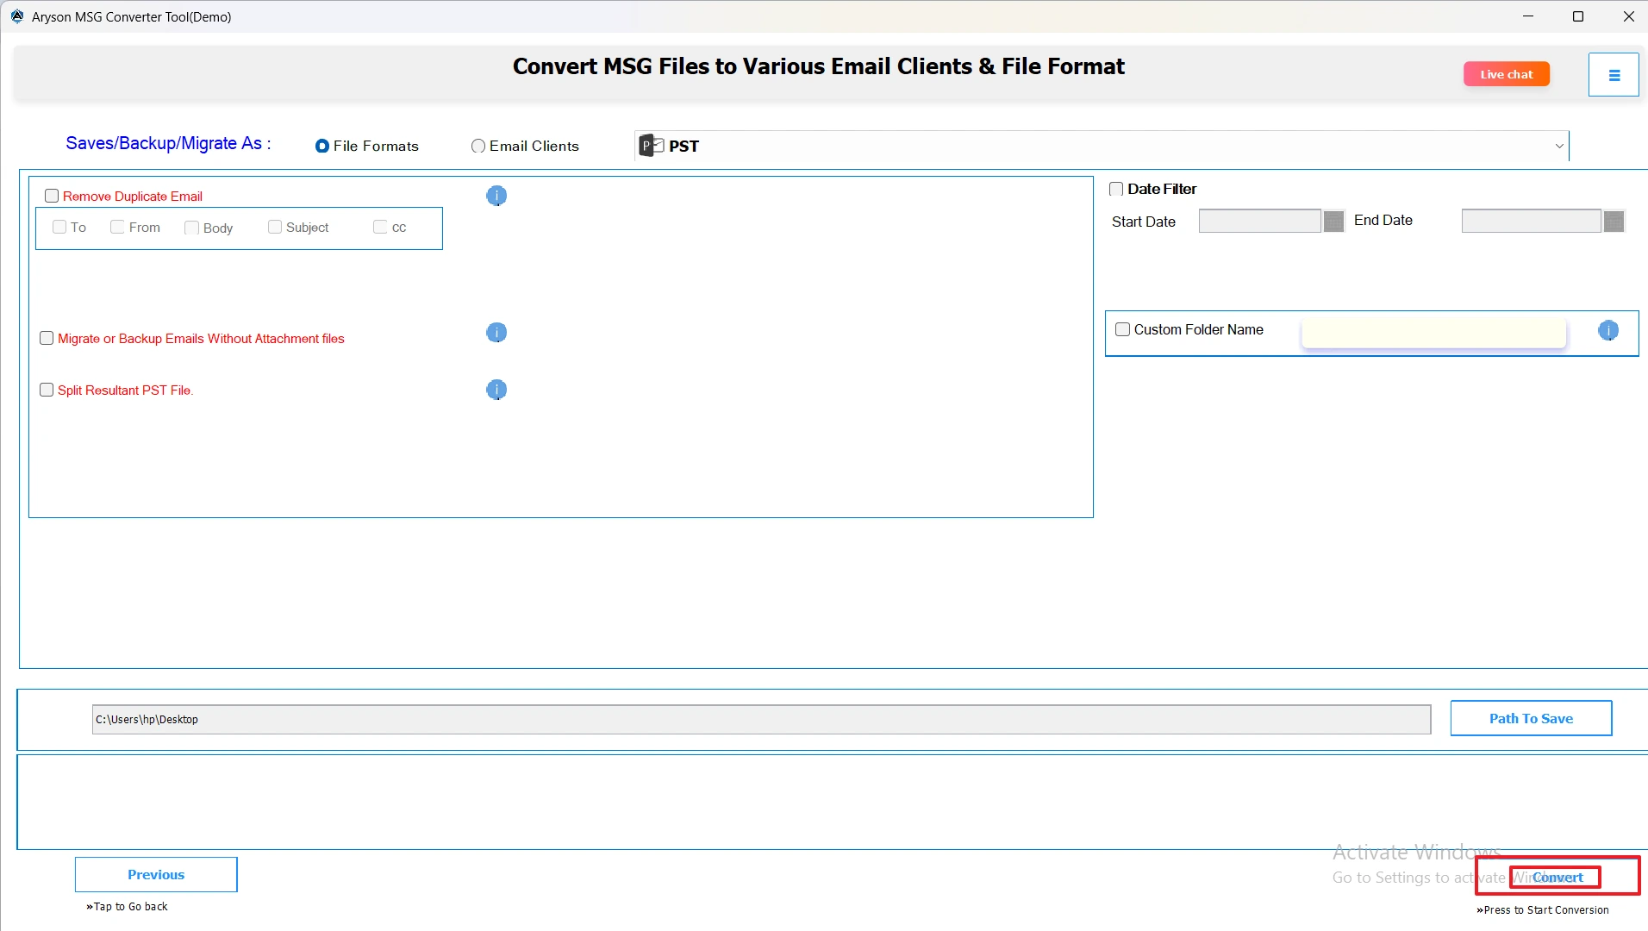The height and width of the screenshot is (931, 1648).
Task: Open Start Date calendar picker icon
Action: [x=1333, y=222]
